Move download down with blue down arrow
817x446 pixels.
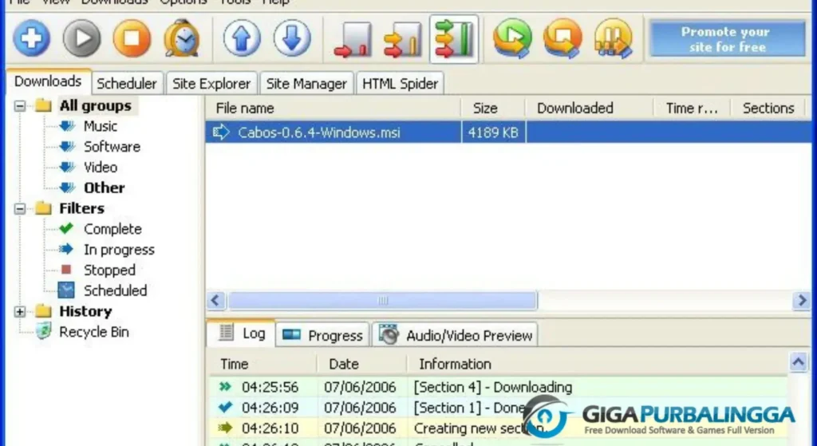[292, 38]
